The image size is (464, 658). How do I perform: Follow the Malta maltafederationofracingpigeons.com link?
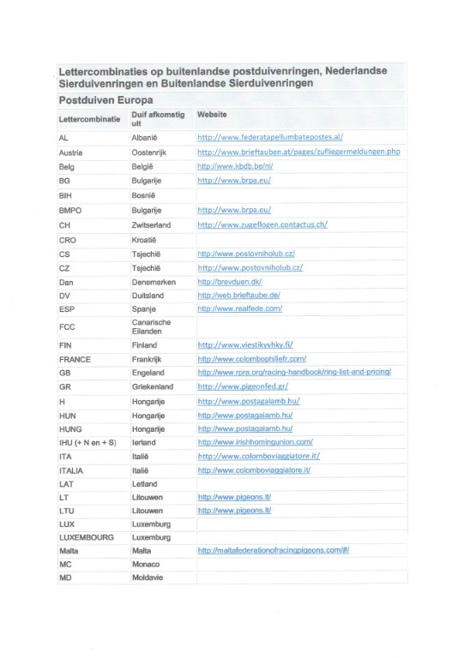[x=274, y=550]
